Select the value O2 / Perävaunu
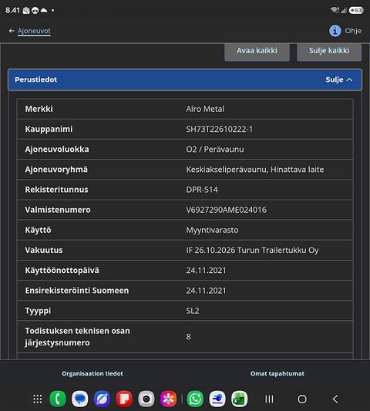 (215, 150)
